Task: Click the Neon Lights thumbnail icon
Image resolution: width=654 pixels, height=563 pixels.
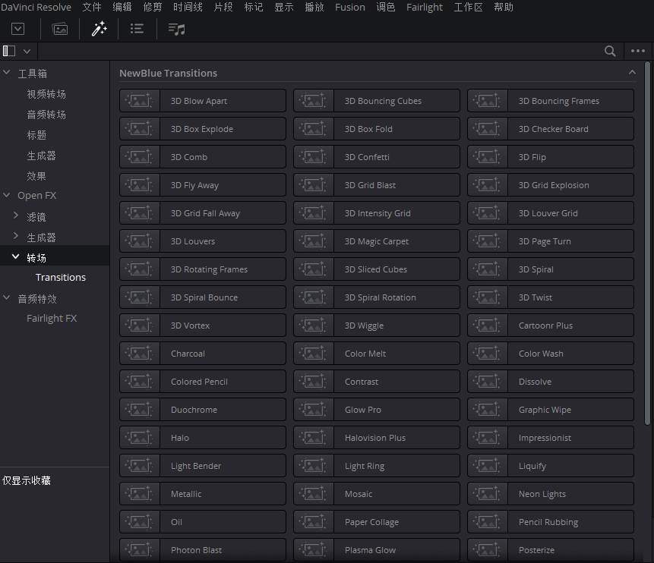Action: [488, 494]
